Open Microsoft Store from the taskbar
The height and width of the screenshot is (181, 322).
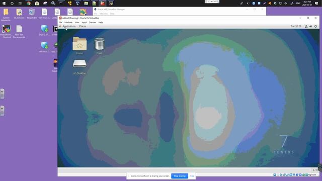coord(37,3)
